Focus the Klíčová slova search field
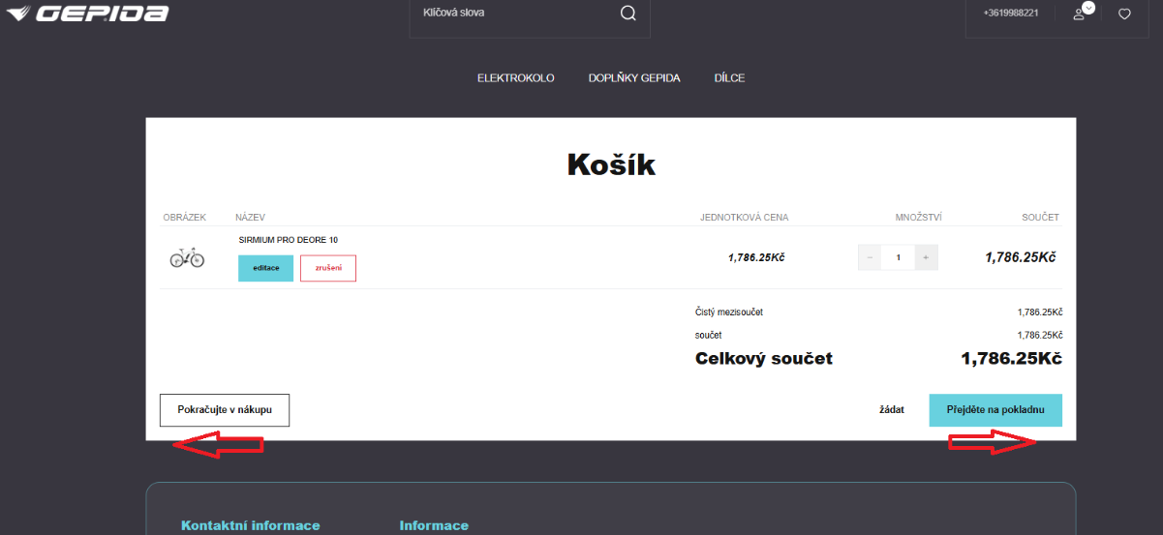Viewport: 1163px width, 535px height. coord(513,14)
